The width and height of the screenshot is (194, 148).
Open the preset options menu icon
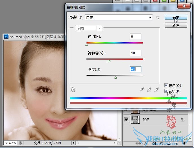[158, 17]
